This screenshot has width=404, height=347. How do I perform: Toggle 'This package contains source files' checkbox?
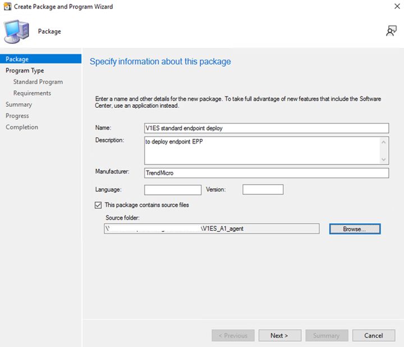(x=99, y=206)
